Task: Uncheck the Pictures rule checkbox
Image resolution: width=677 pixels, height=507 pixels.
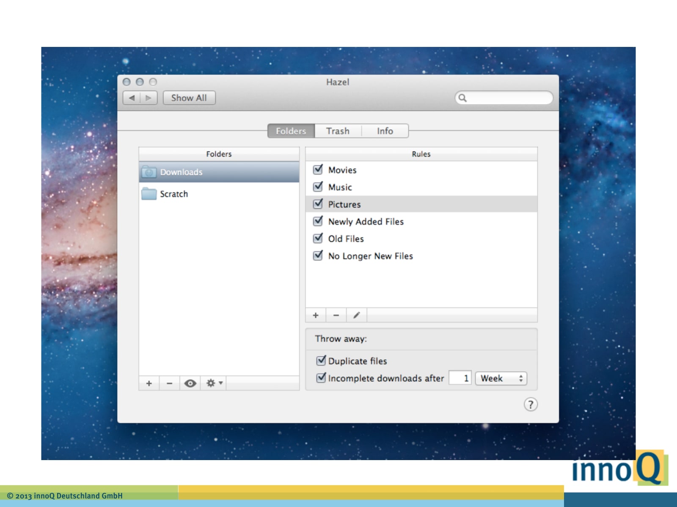Action: (318, 204)
